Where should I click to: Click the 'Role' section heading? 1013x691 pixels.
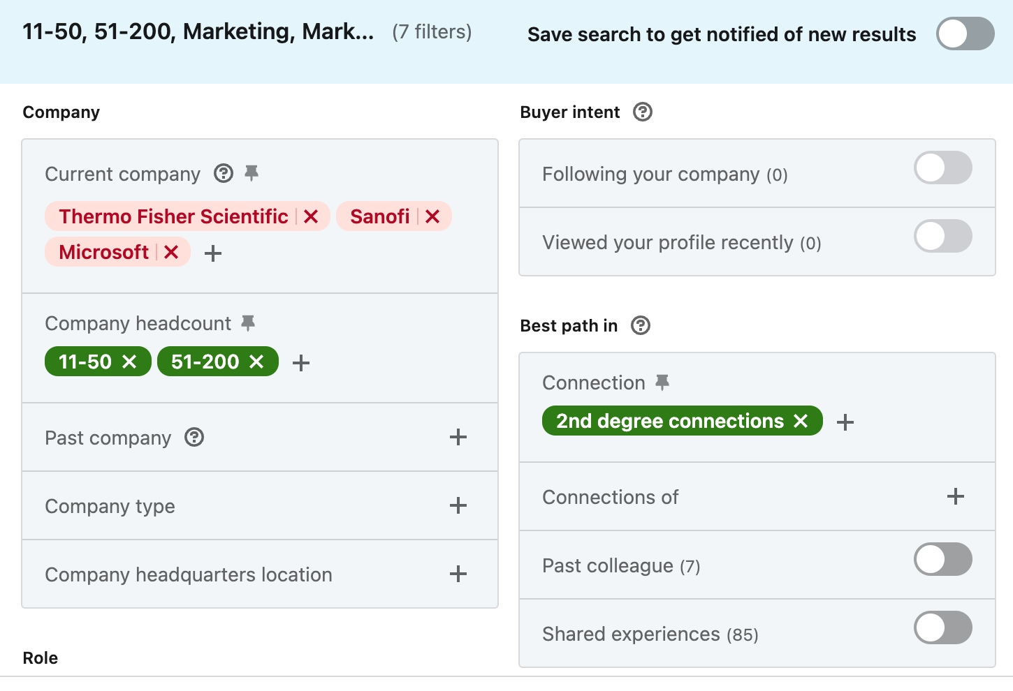coord(41,658)
